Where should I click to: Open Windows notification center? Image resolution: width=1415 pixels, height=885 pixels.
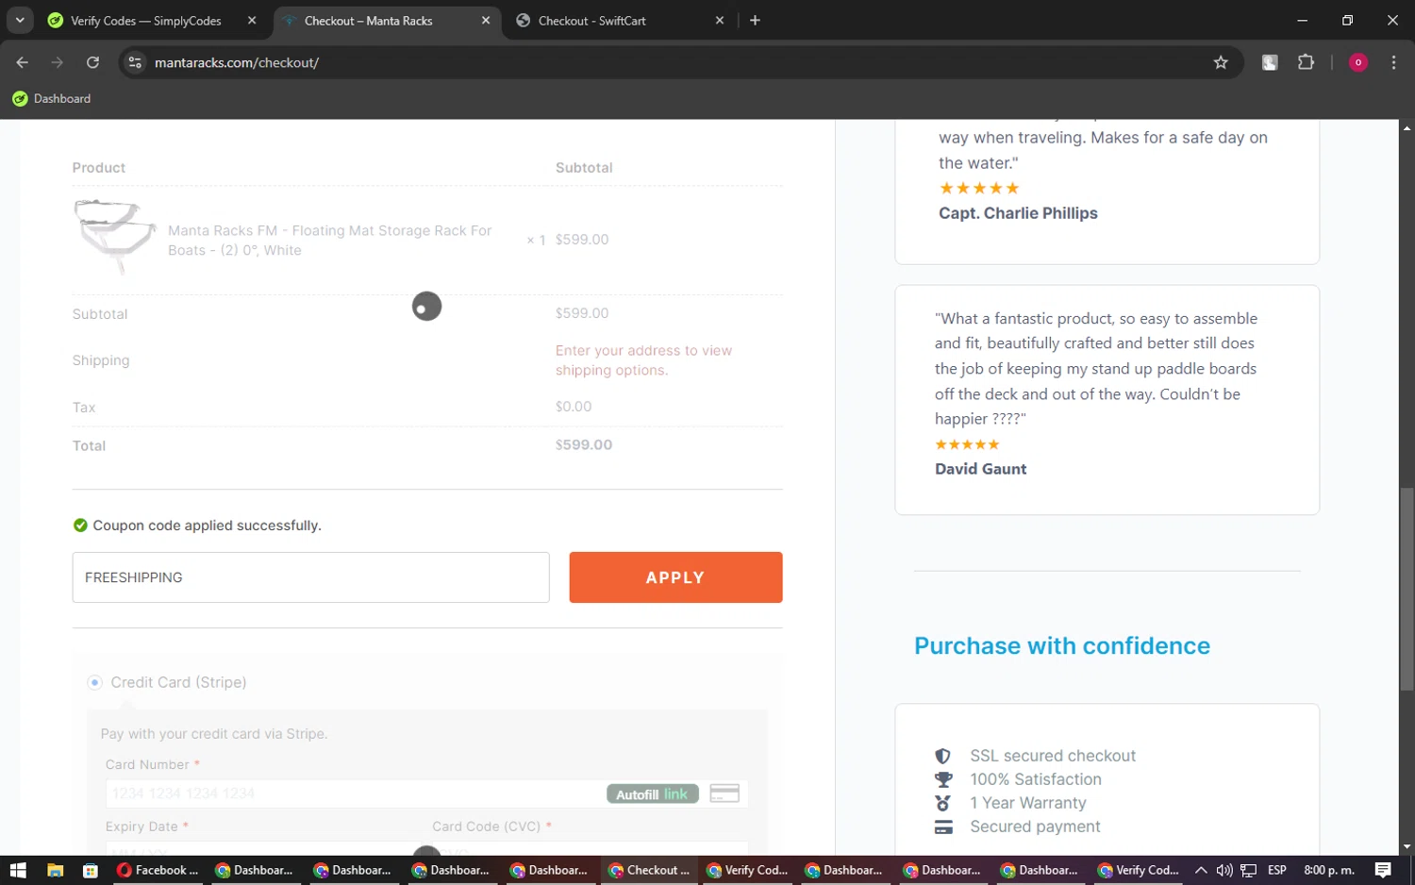[x=1383, y=870]
